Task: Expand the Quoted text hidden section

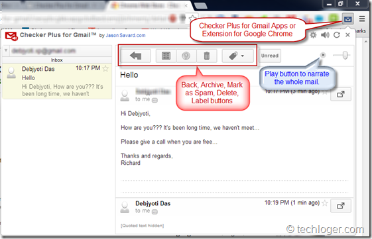Action: tap(143, 226)
